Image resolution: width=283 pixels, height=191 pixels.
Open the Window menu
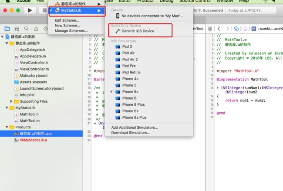click(225, 1)
